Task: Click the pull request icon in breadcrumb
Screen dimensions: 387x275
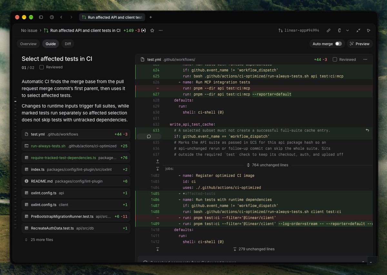Action: click(x=46, y=30)
